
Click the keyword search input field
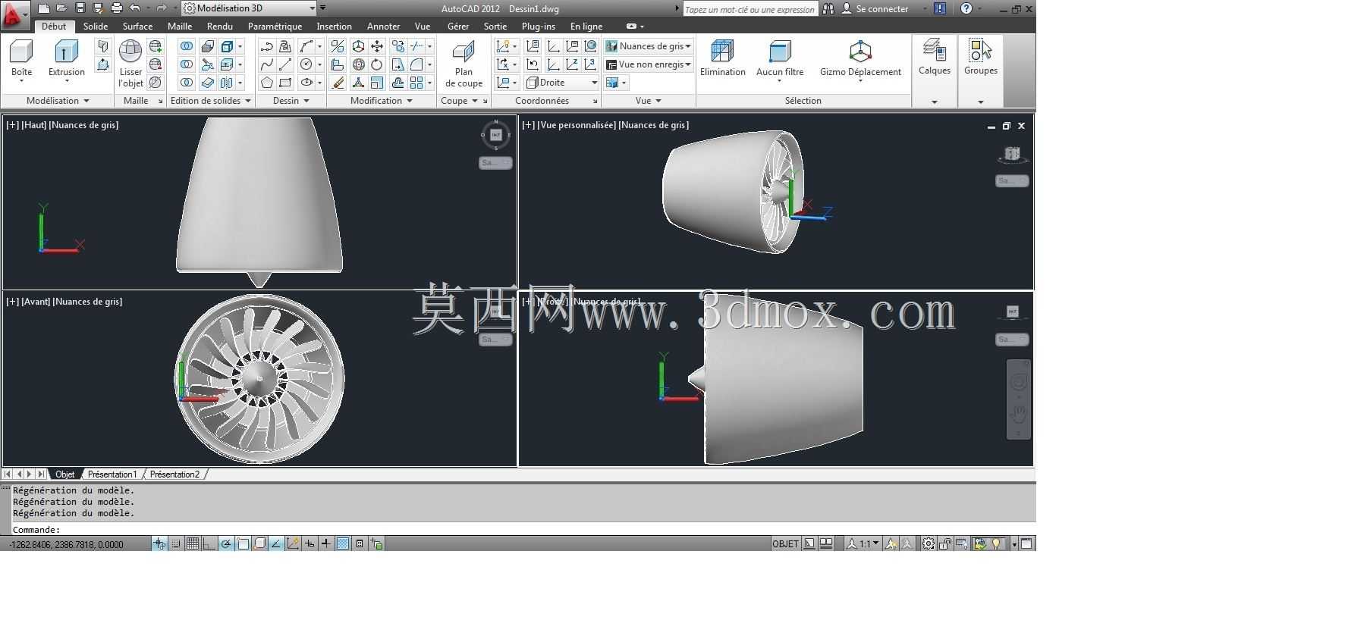tap(749, 9)
